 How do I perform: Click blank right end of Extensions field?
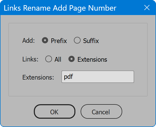(119, 77)
